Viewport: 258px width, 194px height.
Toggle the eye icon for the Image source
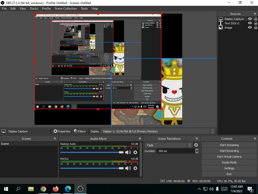click(250, 27)
